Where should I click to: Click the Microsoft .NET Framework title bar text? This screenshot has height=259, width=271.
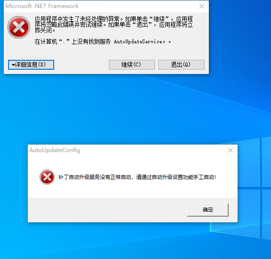pyautogui.click(x=42, y=6)
